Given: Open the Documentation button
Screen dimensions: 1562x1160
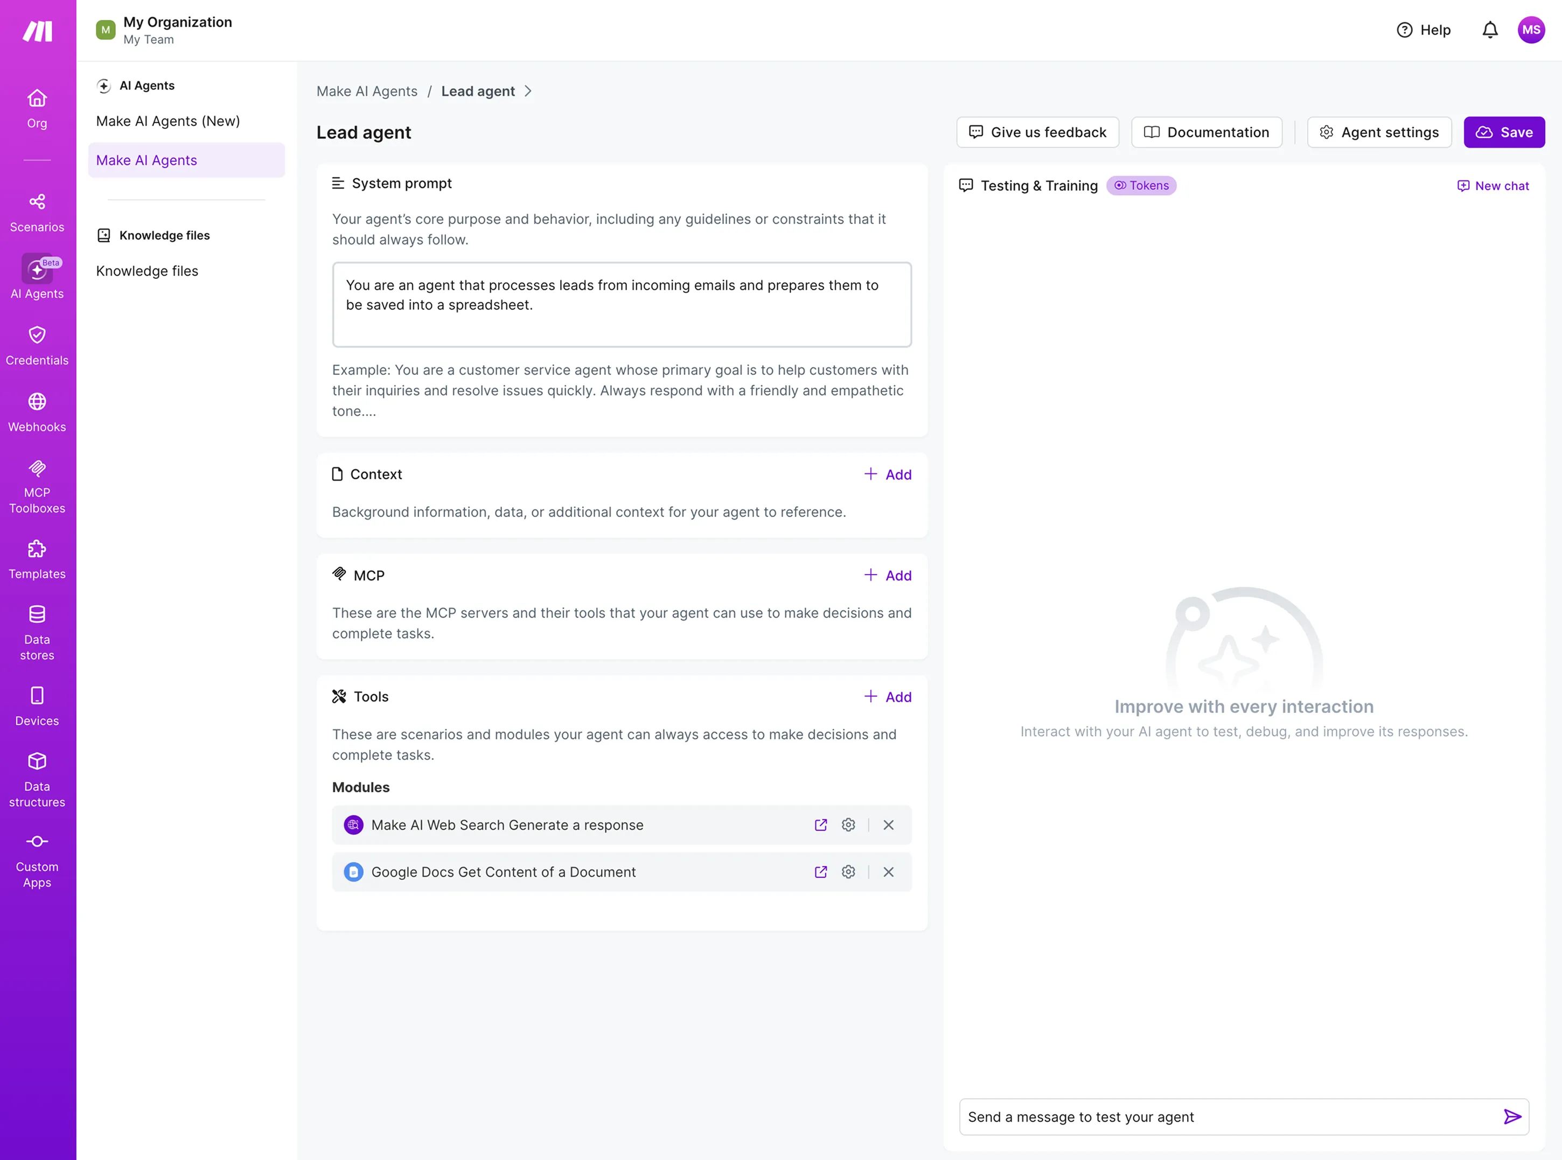Looking at the screenshot, I should pos(1206,132).
